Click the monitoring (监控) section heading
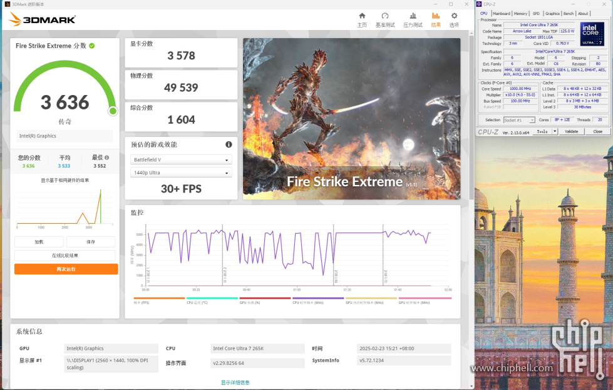 click(x=137, y=212)
